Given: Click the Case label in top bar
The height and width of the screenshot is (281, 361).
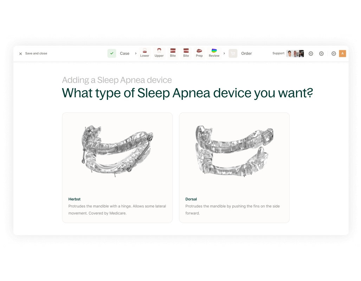Looking at the screenshot, I should tap(124, 53).
